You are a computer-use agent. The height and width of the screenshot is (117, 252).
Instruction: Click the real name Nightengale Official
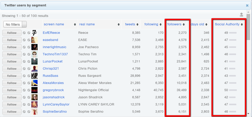click(94, 90)
